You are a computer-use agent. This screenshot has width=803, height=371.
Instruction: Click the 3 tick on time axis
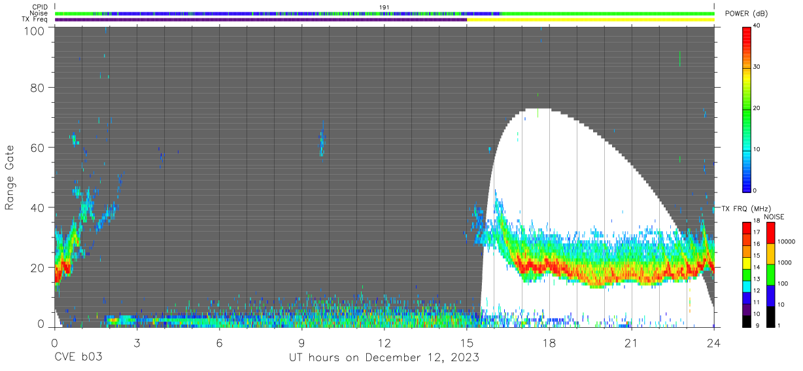click(x=137, y=343)
